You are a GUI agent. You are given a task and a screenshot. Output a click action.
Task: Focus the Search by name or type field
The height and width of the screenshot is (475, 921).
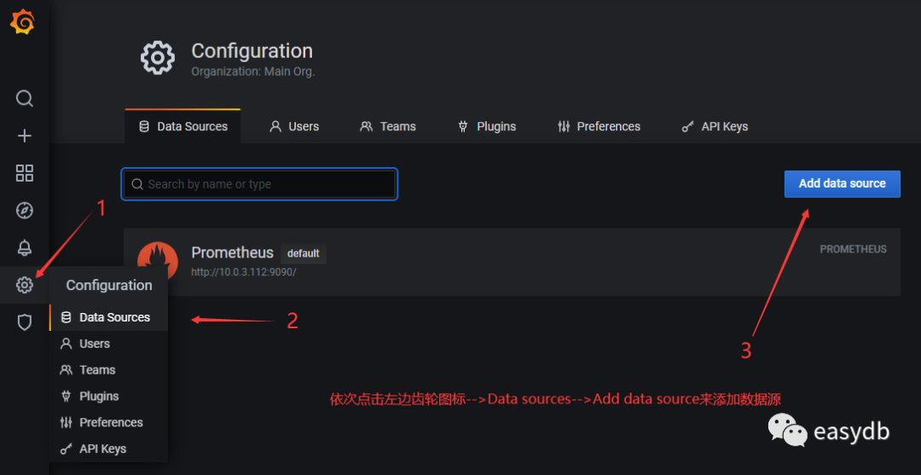(x=260, y=184)
